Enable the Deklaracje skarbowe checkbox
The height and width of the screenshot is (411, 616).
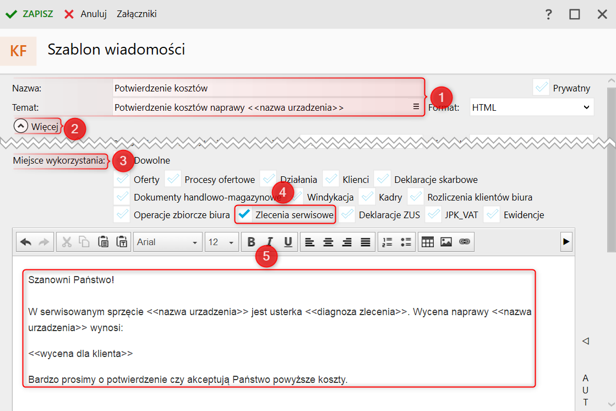pos(383,180)
